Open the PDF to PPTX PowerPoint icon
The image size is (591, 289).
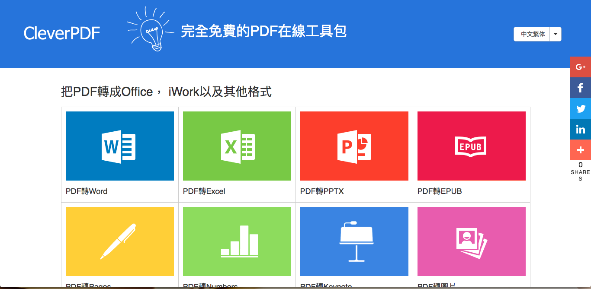[x=354, y=146]
